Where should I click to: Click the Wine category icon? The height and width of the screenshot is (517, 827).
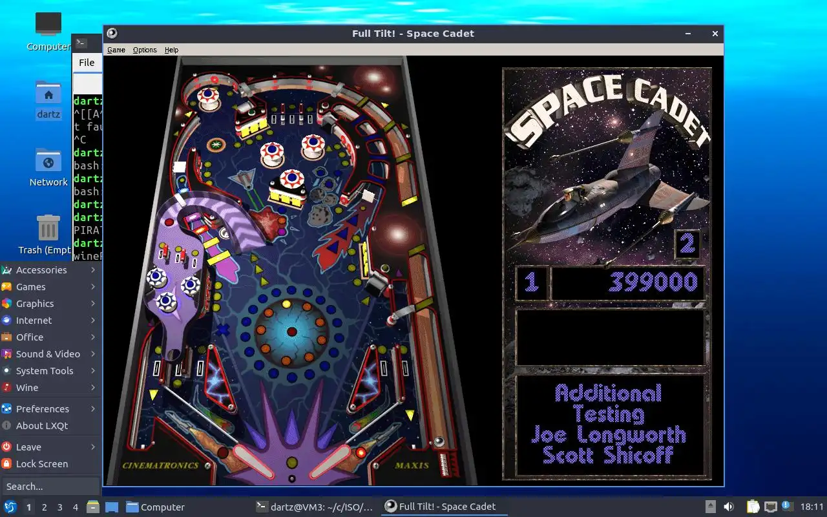(x=6, y=388)
